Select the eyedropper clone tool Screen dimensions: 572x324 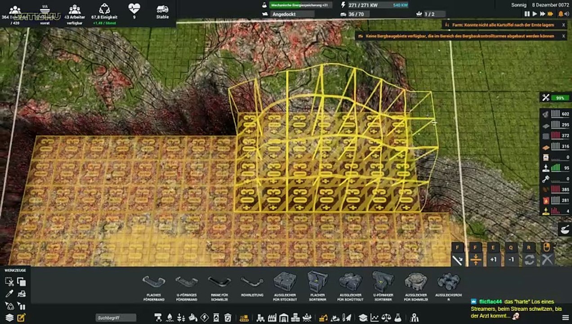[9, 294]
